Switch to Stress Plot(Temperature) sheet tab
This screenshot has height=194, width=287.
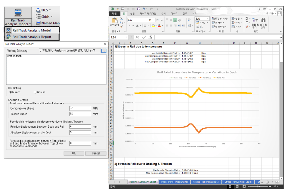click(174, 182)
